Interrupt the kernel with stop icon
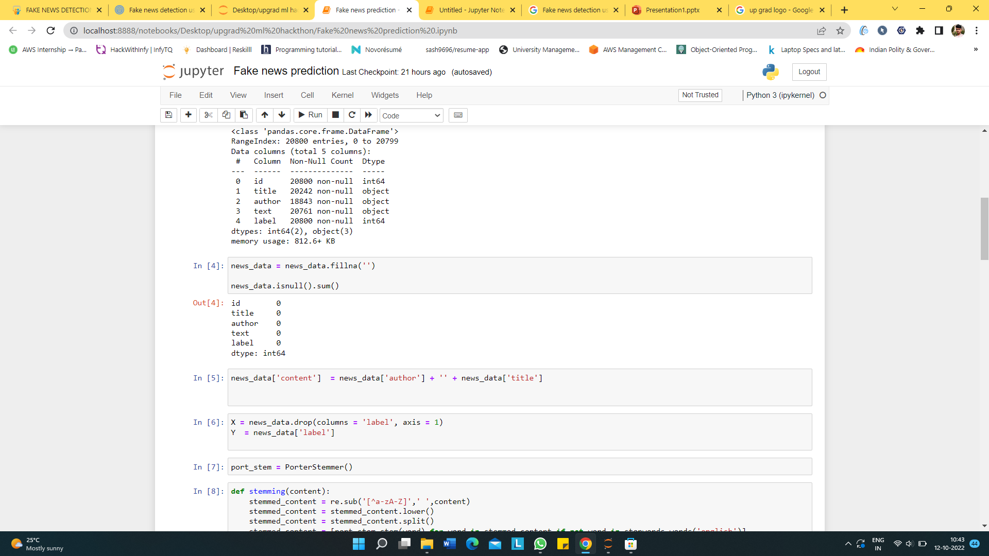 click(x=335, y=115)
